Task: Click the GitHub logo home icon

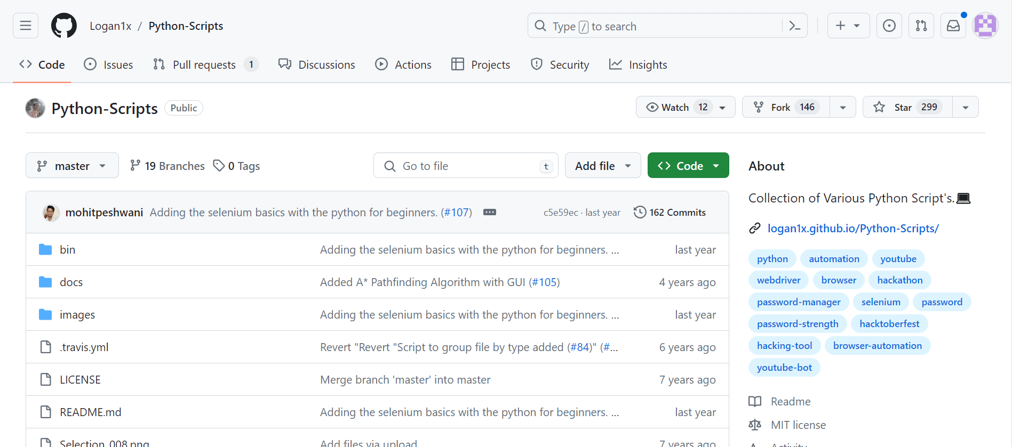Action: click(x=64, y=26)
